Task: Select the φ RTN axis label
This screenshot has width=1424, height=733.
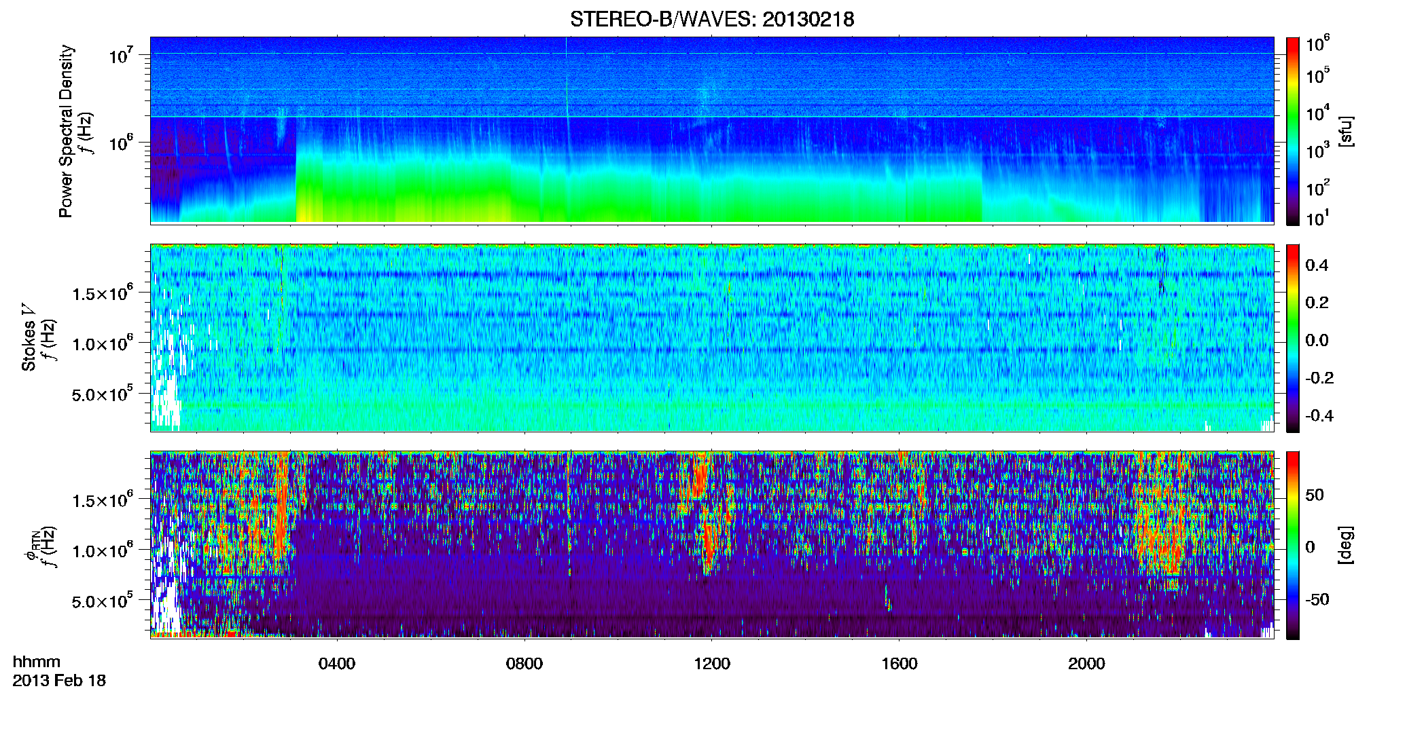Action: pos(31,546)
